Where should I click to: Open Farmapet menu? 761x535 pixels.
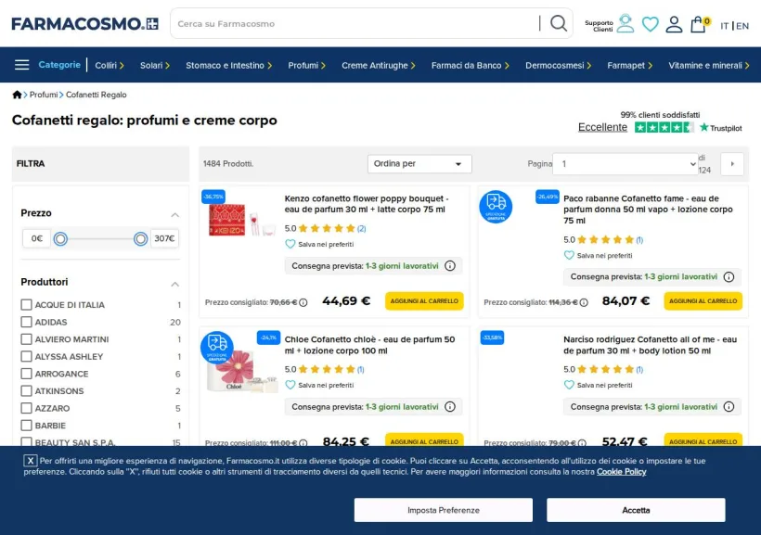(x=629, y=65)
